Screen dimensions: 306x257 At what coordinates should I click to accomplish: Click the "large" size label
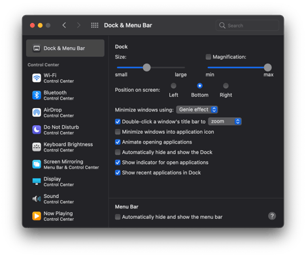180,75
